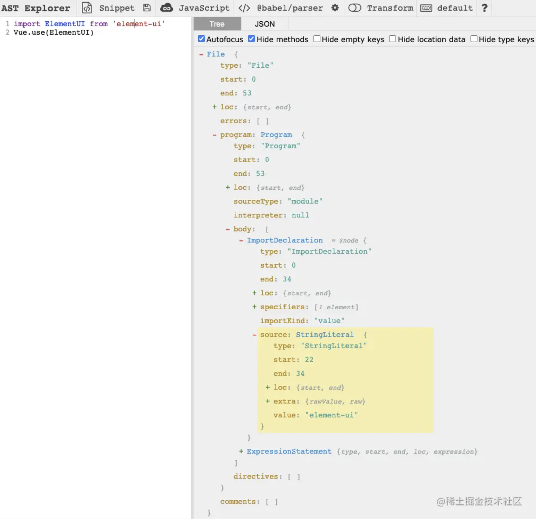Image resolution: width=536 pixels, height=519 pixels.
Task: Click the ExpressionStatement type label
Action: [289, 451]
